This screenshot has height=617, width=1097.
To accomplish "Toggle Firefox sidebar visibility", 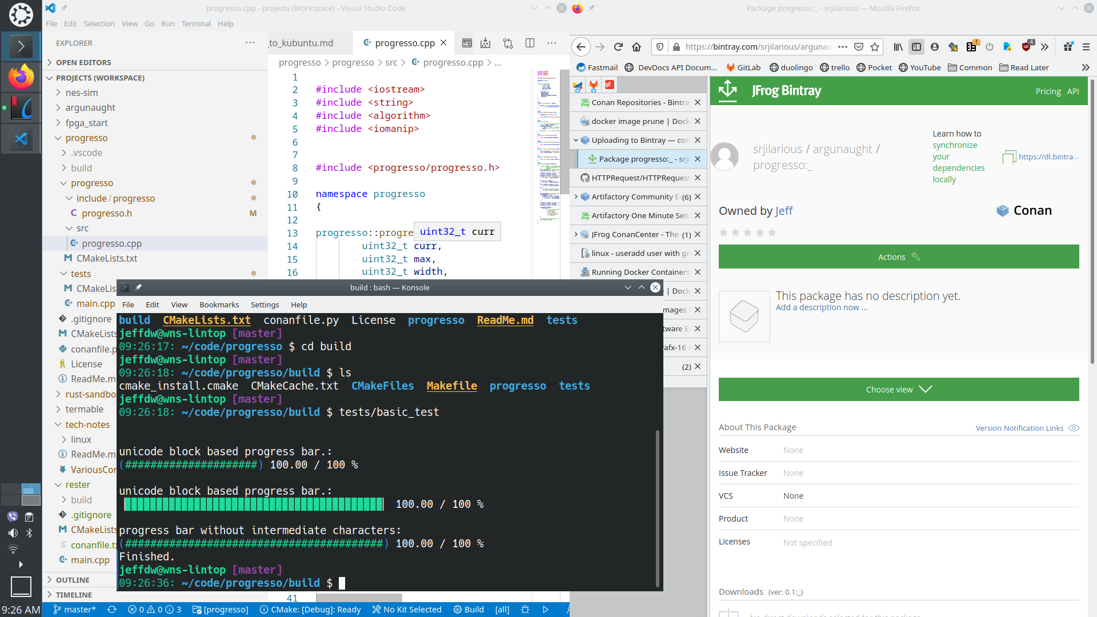I will [x=916, y=47].
